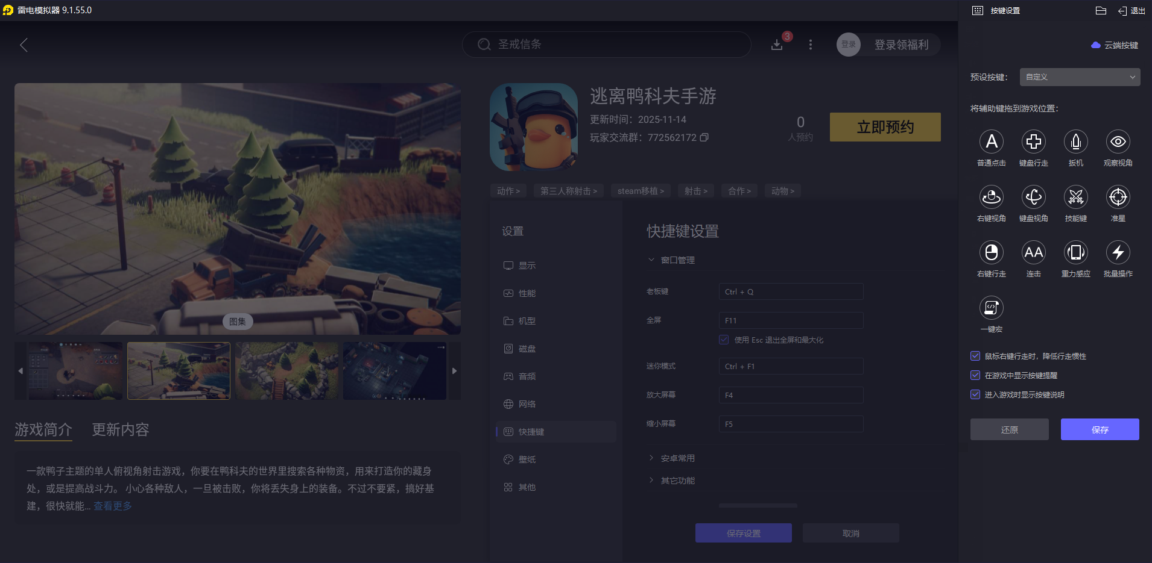Open the 性能 settings tab
Viewport: 1152px width, 563px height.
point(556,293)
